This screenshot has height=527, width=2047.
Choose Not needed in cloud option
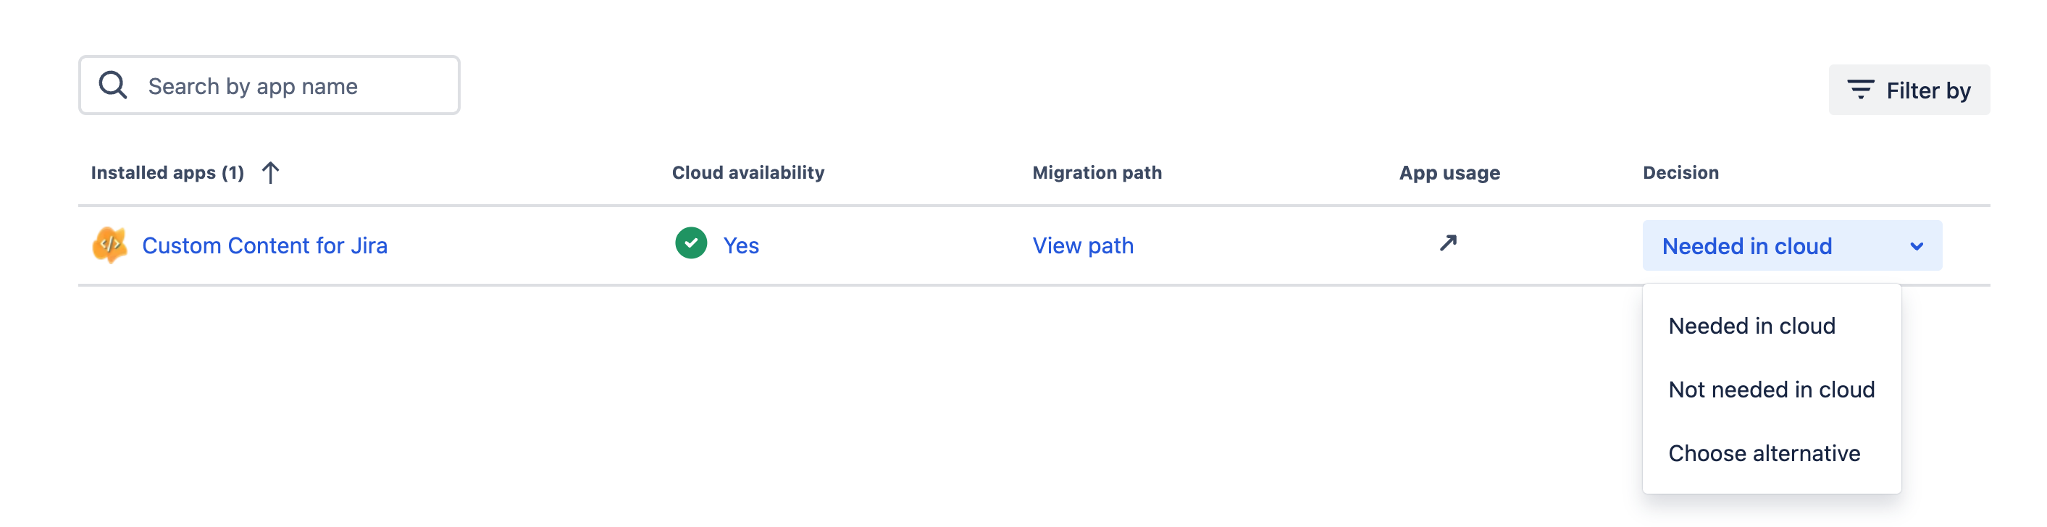click(x=1771, y=389)
